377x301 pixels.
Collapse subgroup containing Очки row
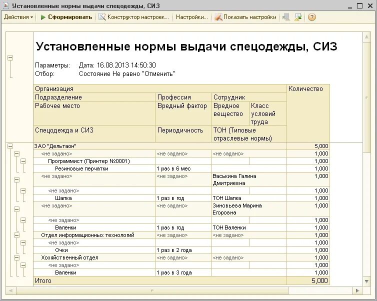pos(23,243)
